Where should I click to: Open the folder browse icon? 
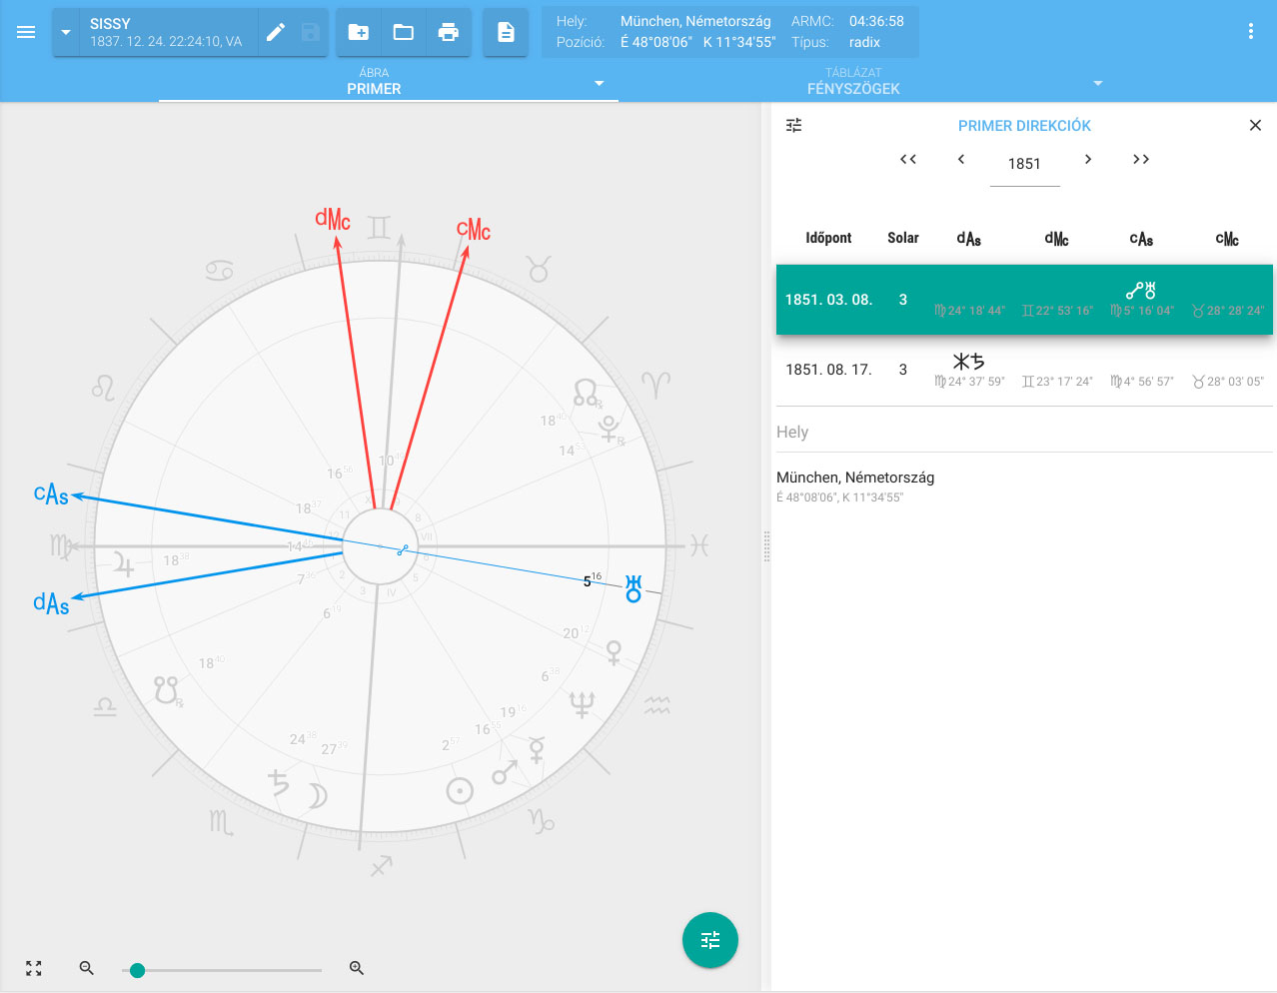pos(403,32)
